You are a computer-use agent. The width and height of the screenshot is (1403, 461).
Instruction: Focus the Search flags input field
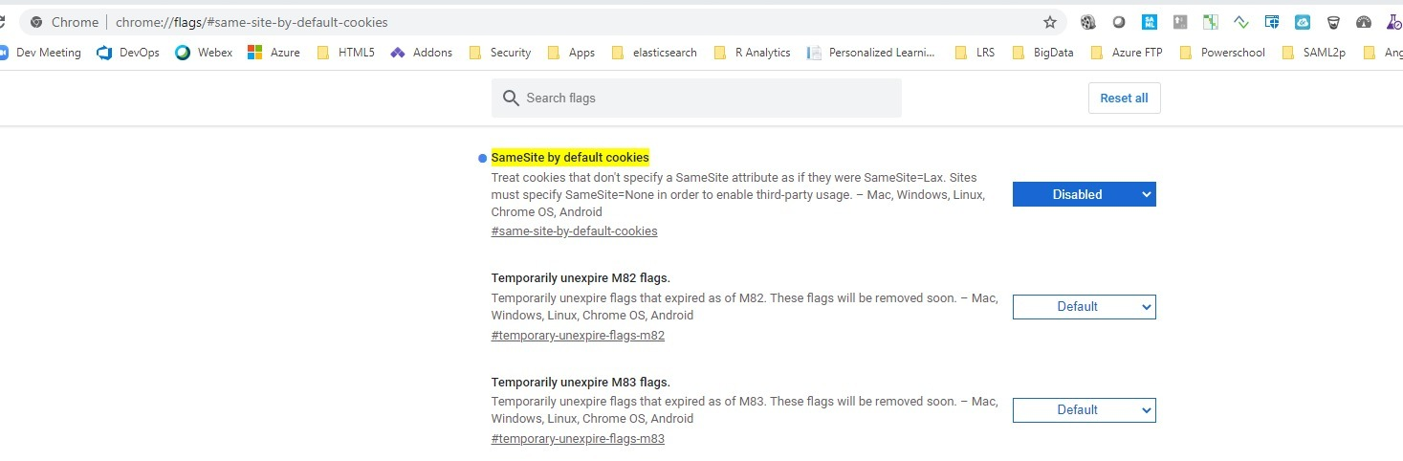(x=696, y=98)
